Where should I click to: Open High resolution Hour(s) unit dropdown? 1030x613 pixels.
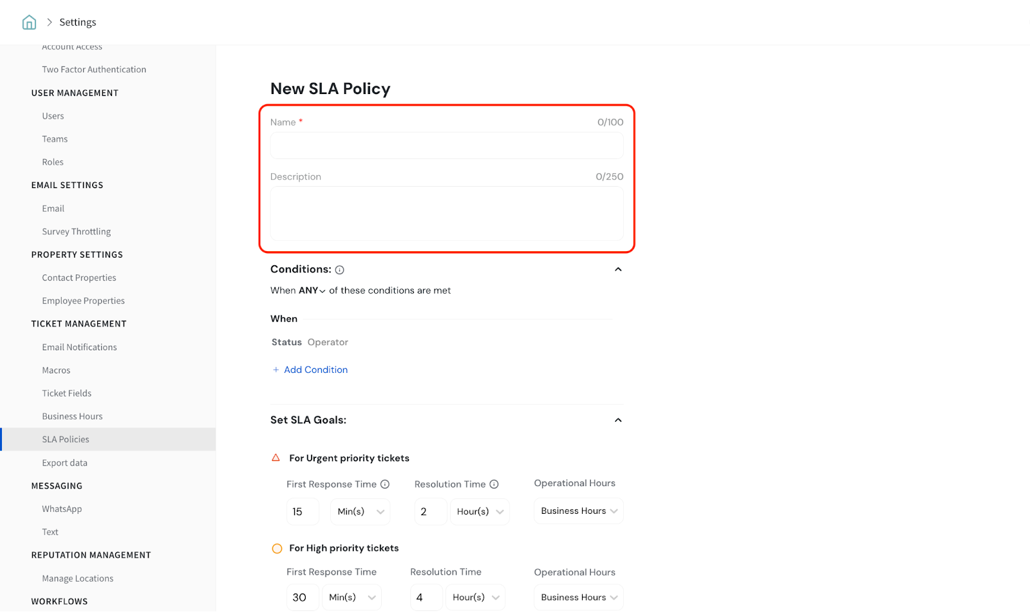476,598
